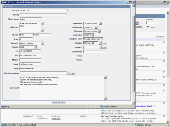
Task: Click clear link next to Parent company
Action: pos(73,73)
